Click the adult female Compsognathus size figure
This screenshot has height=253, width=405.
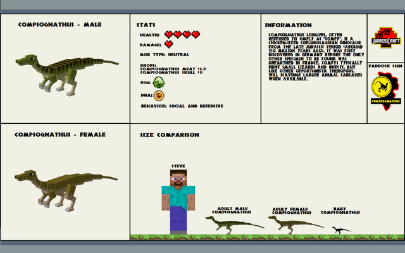pos(296,225)
